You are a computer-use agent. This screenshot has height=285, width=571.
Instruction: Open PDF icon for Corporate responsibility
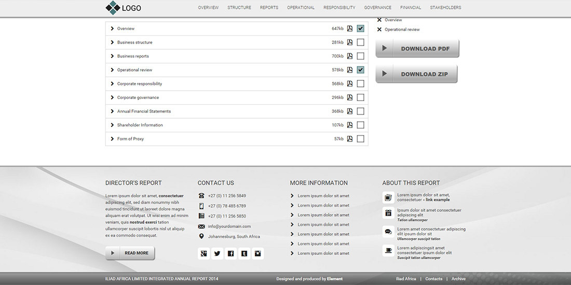click(x=349, y=83)
